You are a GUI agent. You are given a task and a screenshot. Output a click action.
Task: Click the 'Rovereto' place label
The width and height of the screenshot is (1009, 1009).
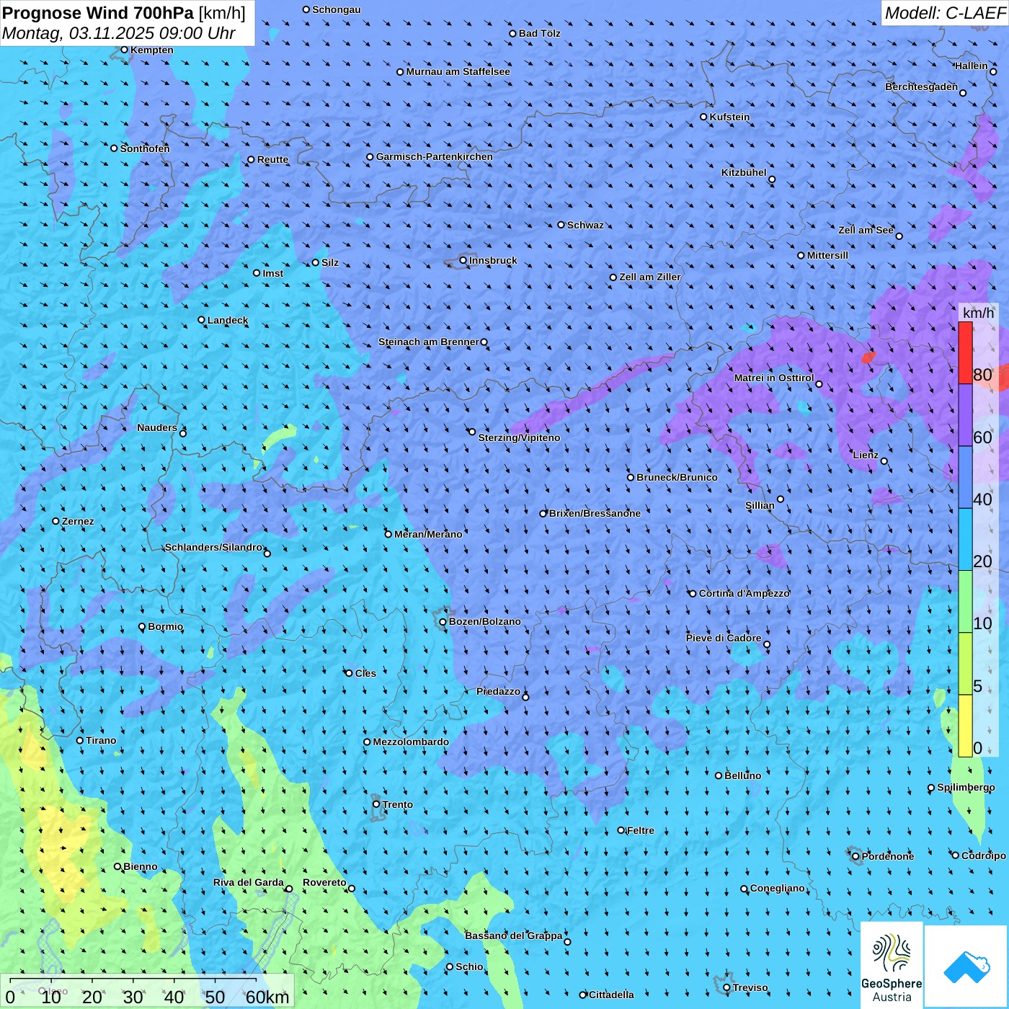324,882
